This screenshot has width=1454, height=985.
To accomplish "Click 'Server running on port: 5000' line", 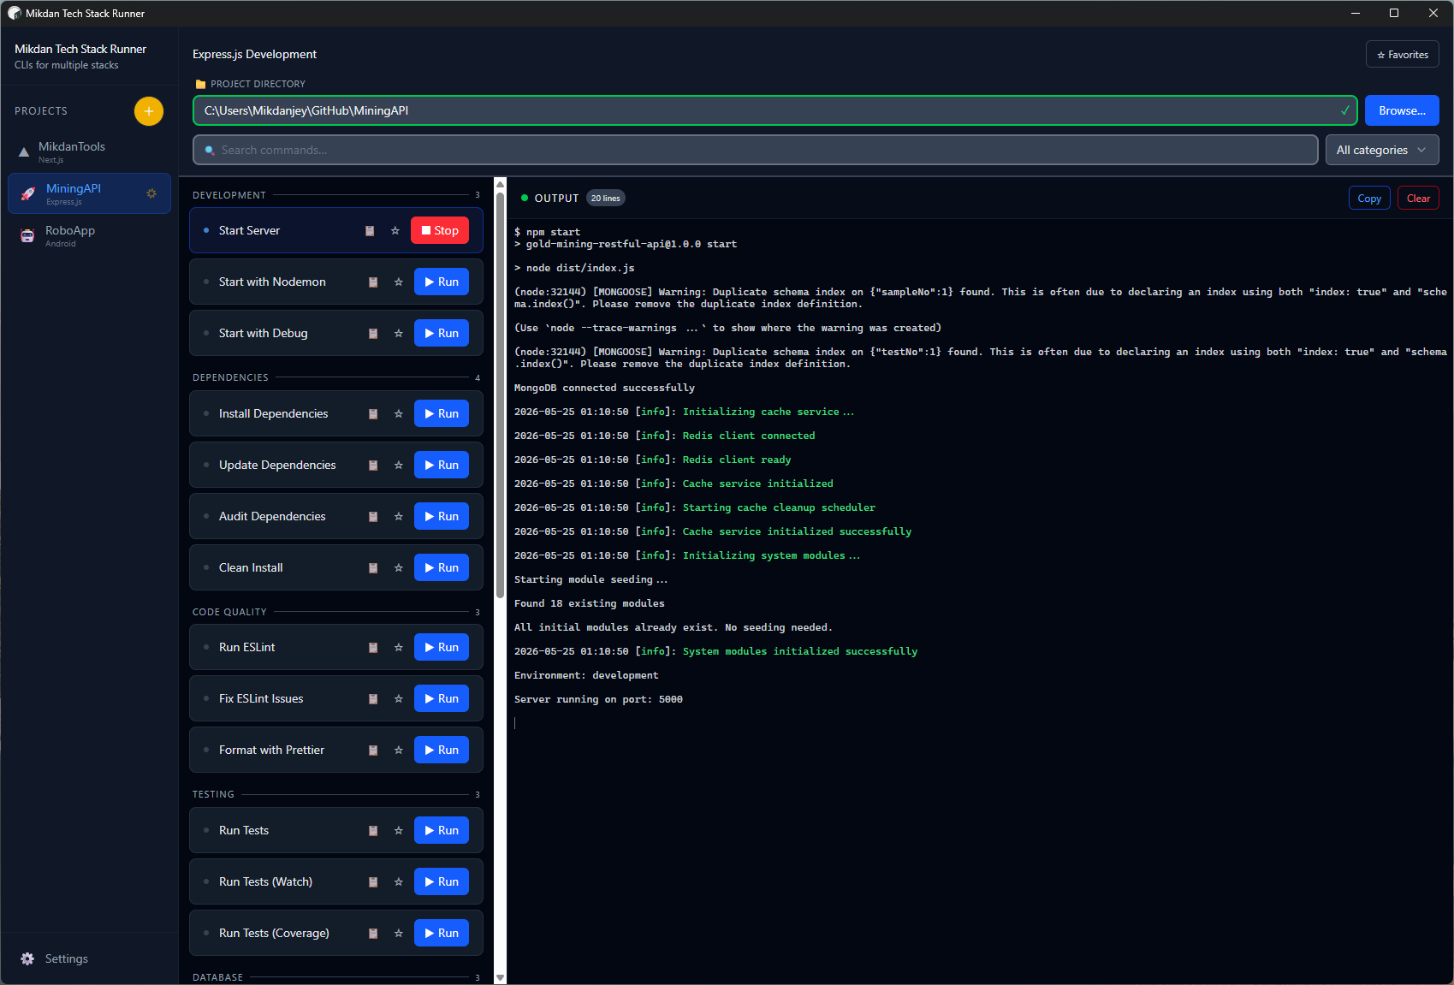I will click(x=598, y=699).
